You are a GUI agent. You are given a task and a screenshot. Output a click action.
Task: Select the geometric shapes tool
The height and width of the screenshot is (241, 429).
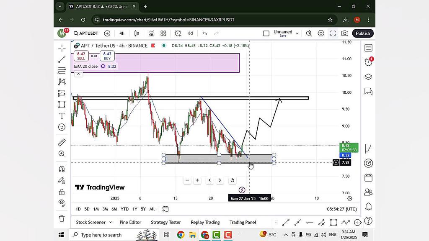(x=62, y=104)
